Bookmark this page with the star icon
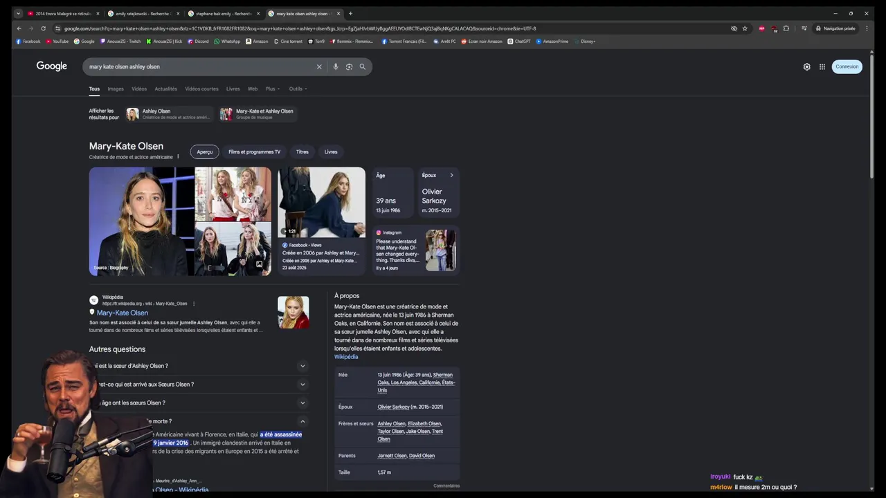The height and width of the screenshot is (498, 886). [745, 28]
